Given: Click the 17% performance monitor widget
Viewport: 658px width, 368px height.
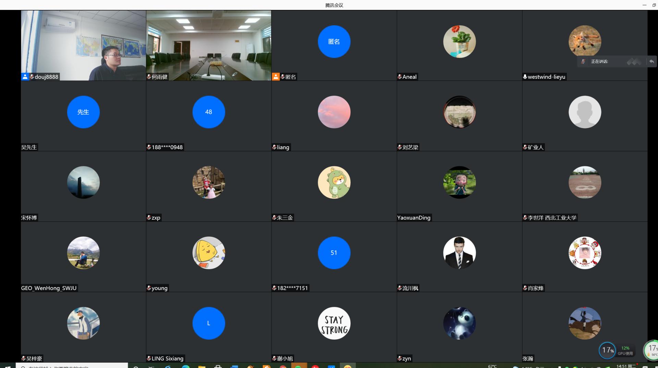Looking at the screenshot, I should click(607, 350).
